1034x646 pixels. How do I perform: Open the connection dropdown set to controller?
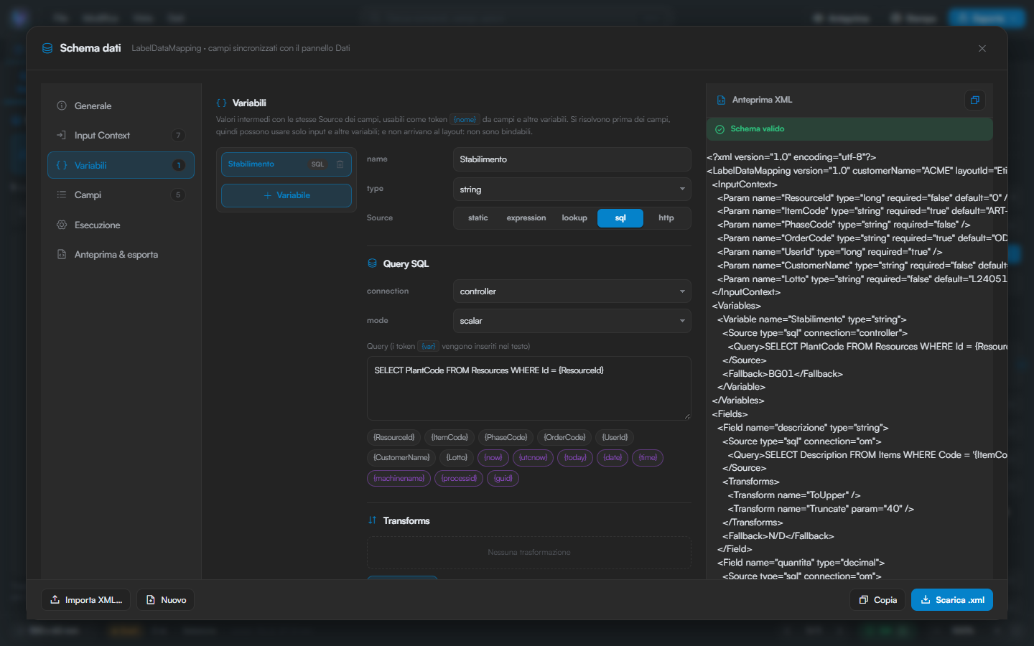point(572,291)
